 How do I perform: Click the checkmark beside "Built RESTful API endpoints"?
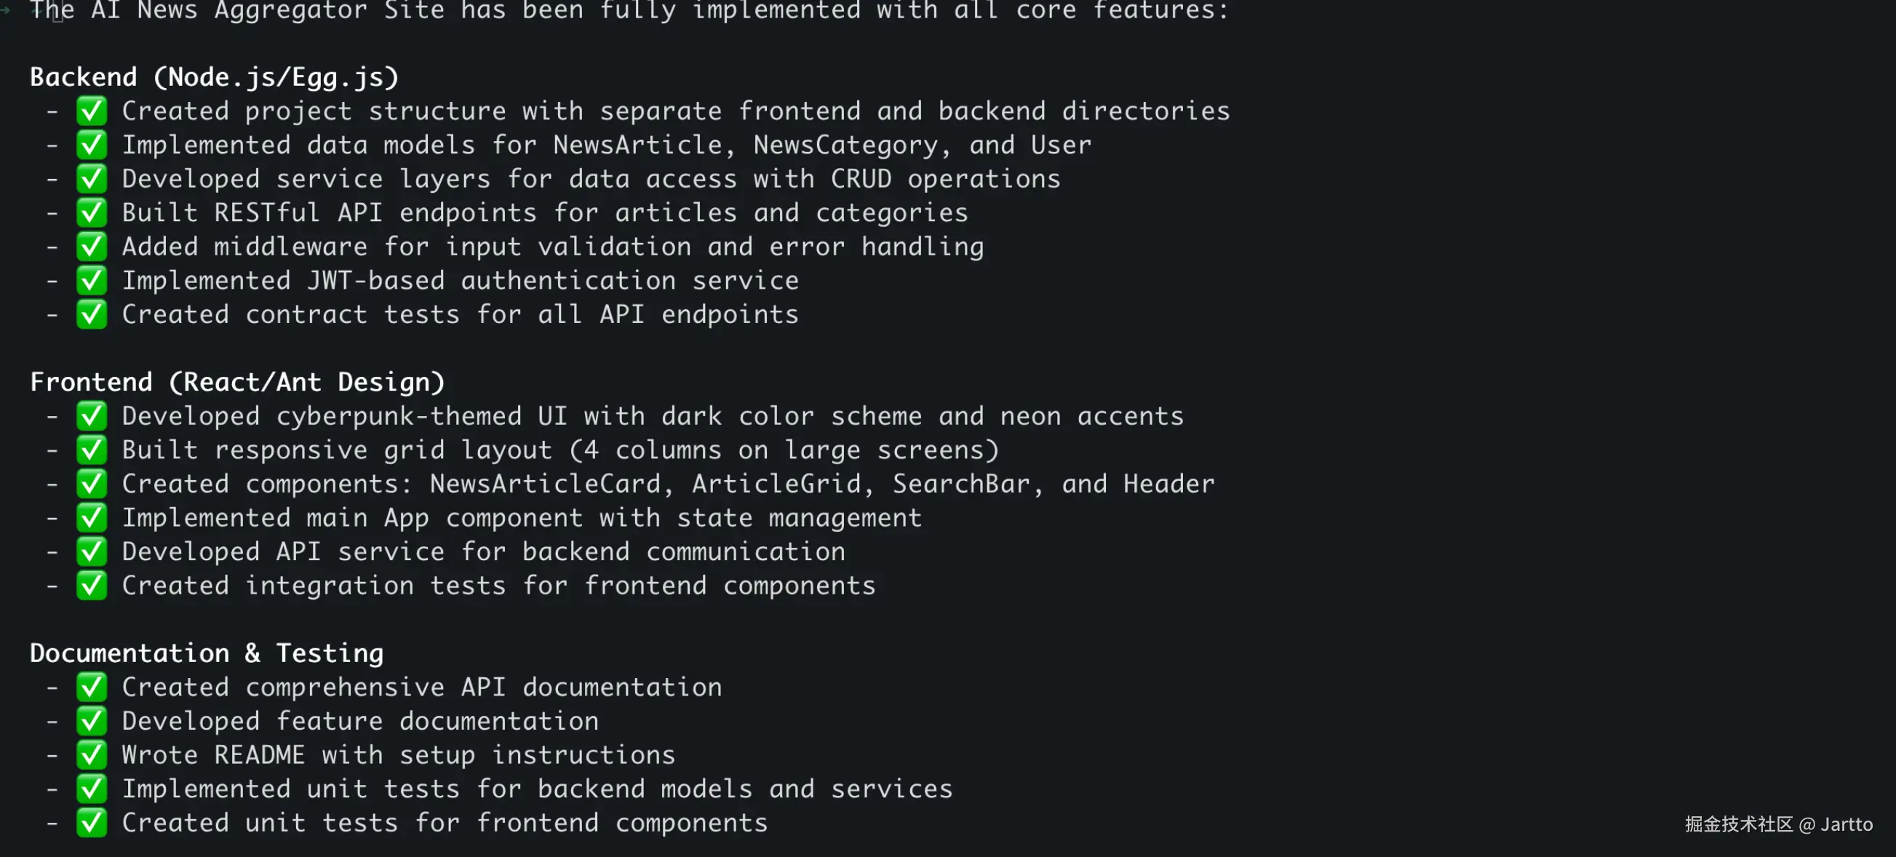[x=91, y=212]
